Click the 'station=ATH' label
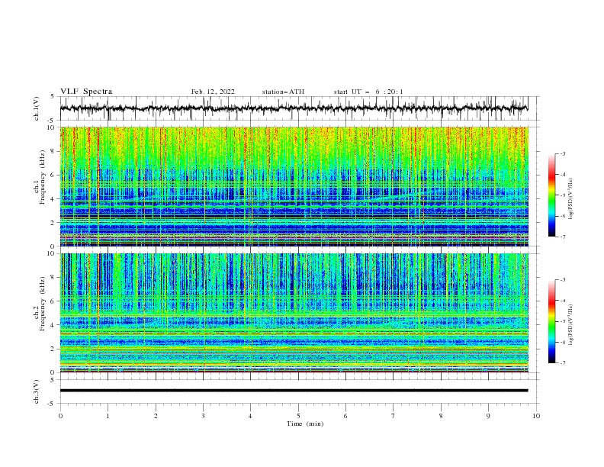The image size is (604, 467). click(283, 92)
